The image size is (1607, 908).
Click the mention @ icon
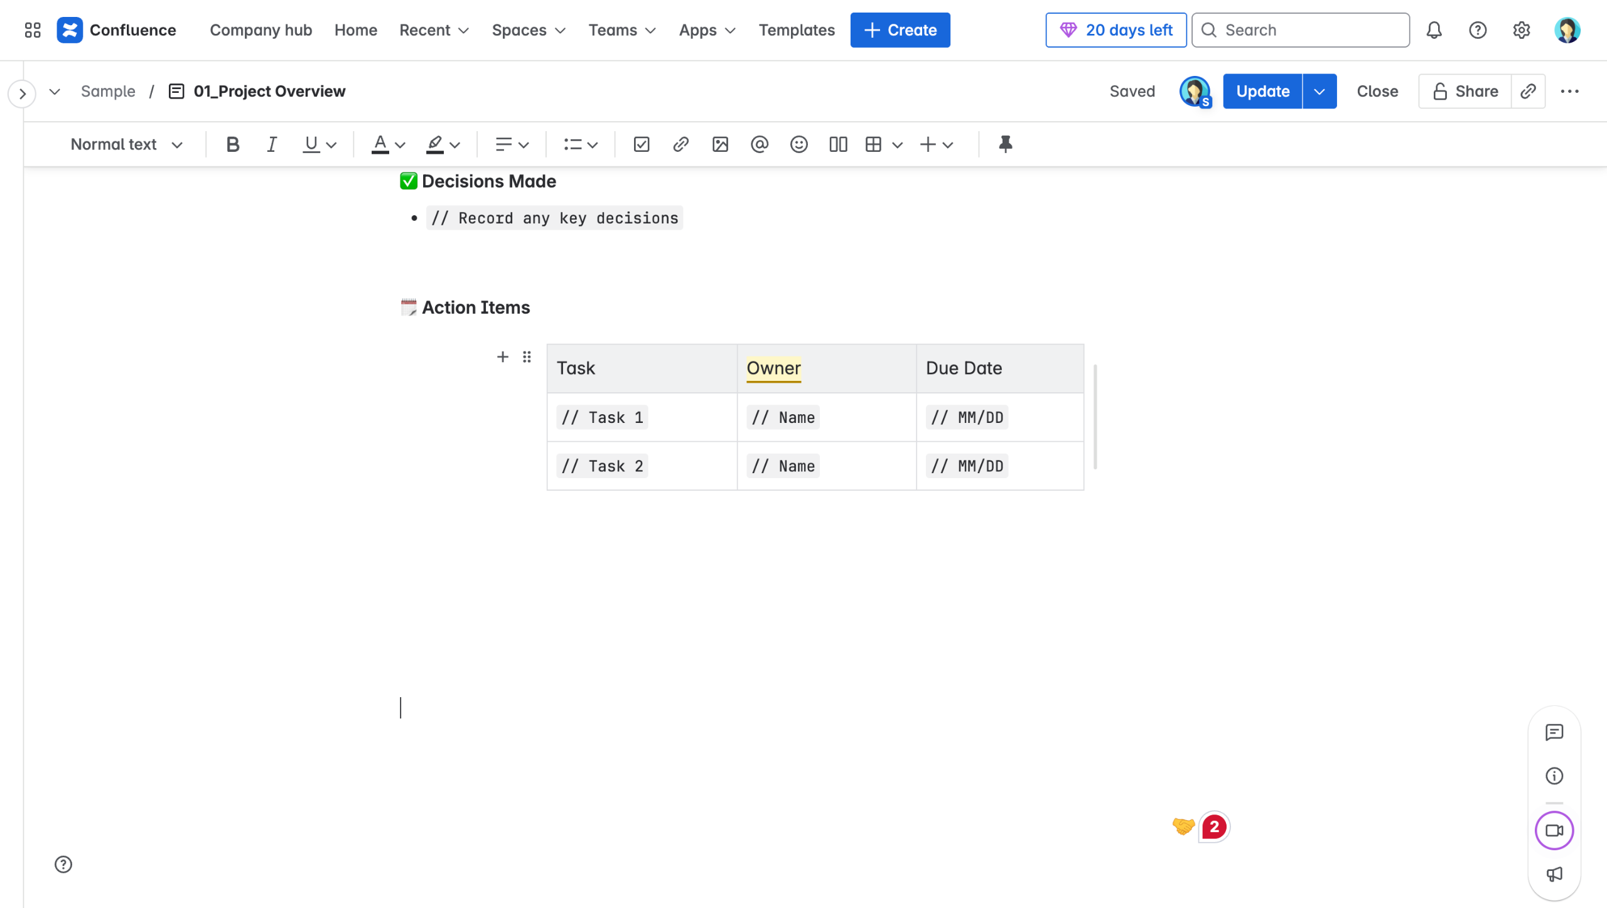[x=759, y=144]
